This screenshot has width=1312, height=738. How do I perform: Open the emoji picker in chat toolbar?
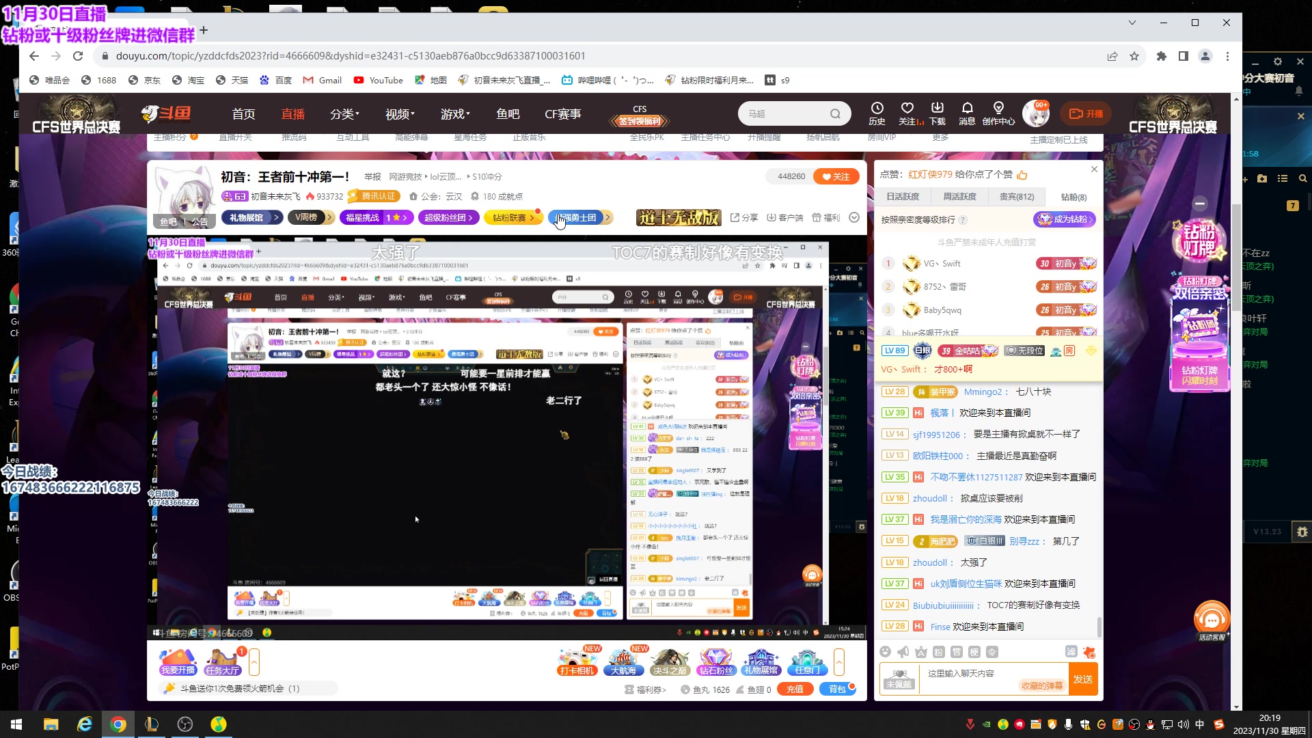click(x=886, y=652)
